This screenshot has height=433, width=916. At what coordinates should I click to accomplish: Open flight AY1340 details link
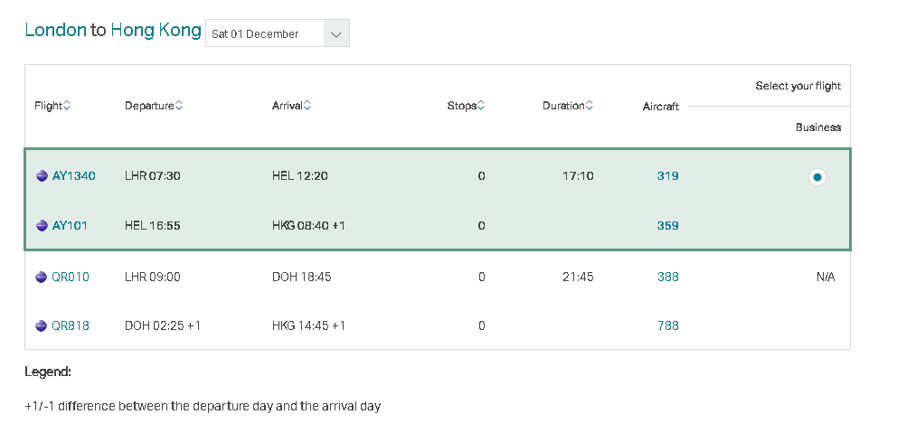pos(73,176)
